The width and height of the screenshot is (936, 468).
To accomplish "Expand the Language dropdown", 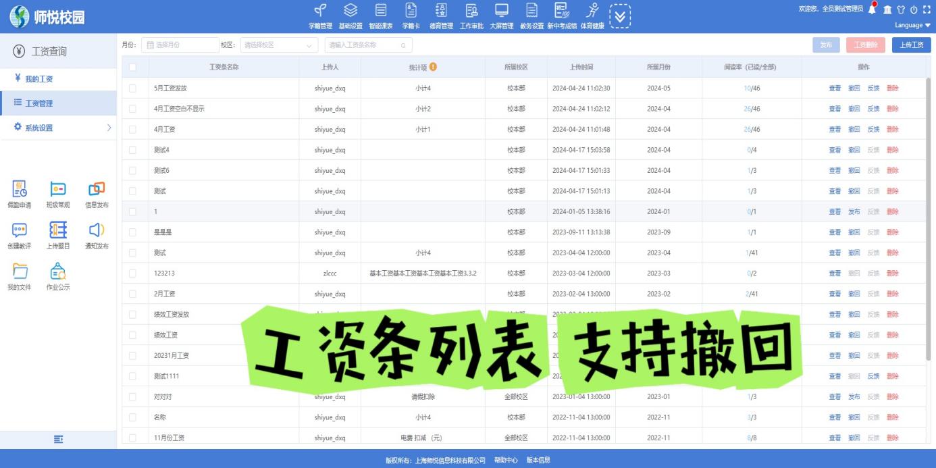I will [x=912, y=25].
